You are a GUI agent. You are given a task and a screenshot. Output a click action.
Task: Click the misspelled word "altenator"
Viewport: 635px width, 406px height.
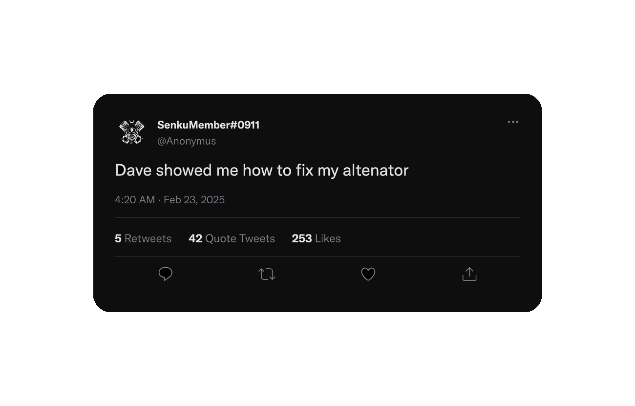[375, 171]
